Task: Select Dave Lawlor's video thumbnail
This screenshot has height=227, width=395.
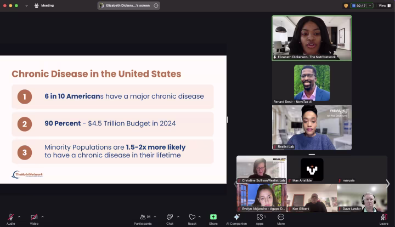Action: [362, 197]
